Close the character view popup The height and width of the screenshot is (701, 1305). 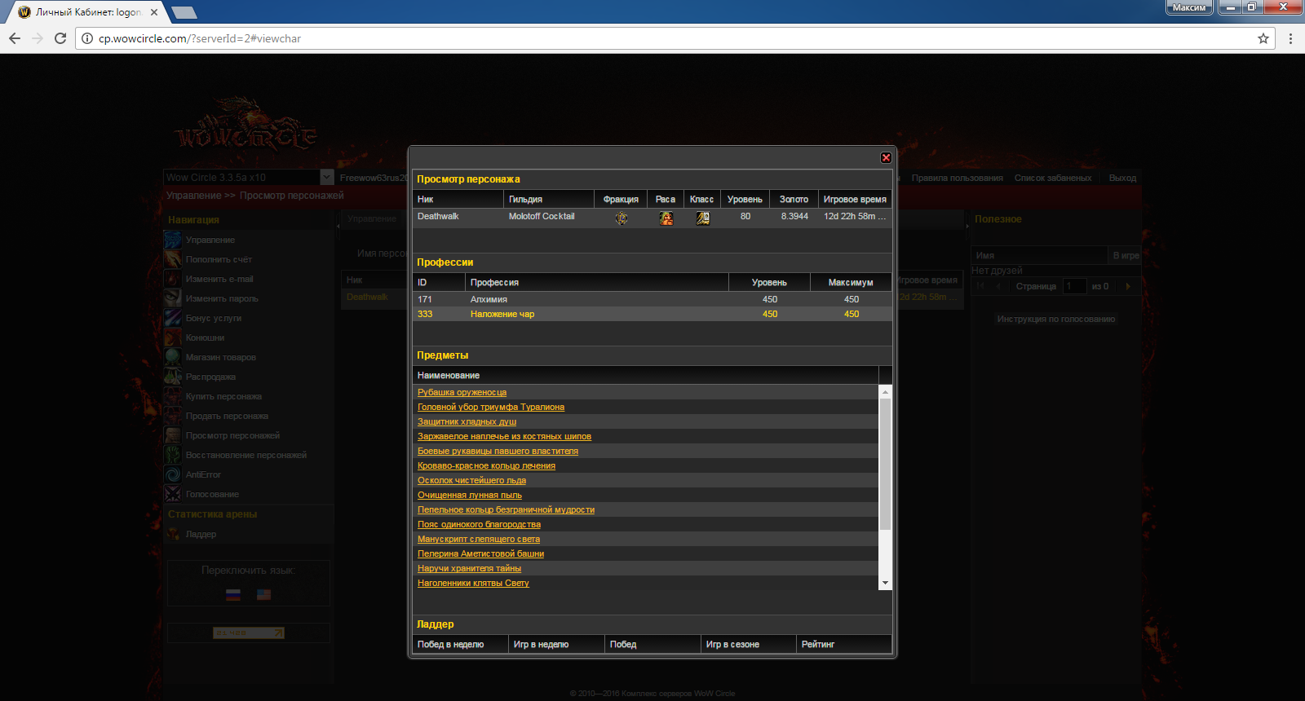pos(886,158)
